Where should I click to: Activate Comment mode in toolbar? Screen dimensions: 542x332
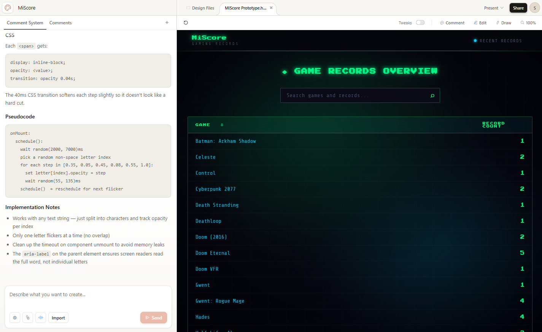(452, 23)
